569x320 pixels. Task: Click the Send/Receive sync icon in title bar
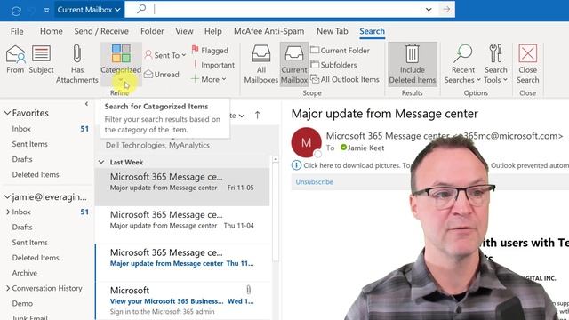pyautogui.click(x=16, y=11)
